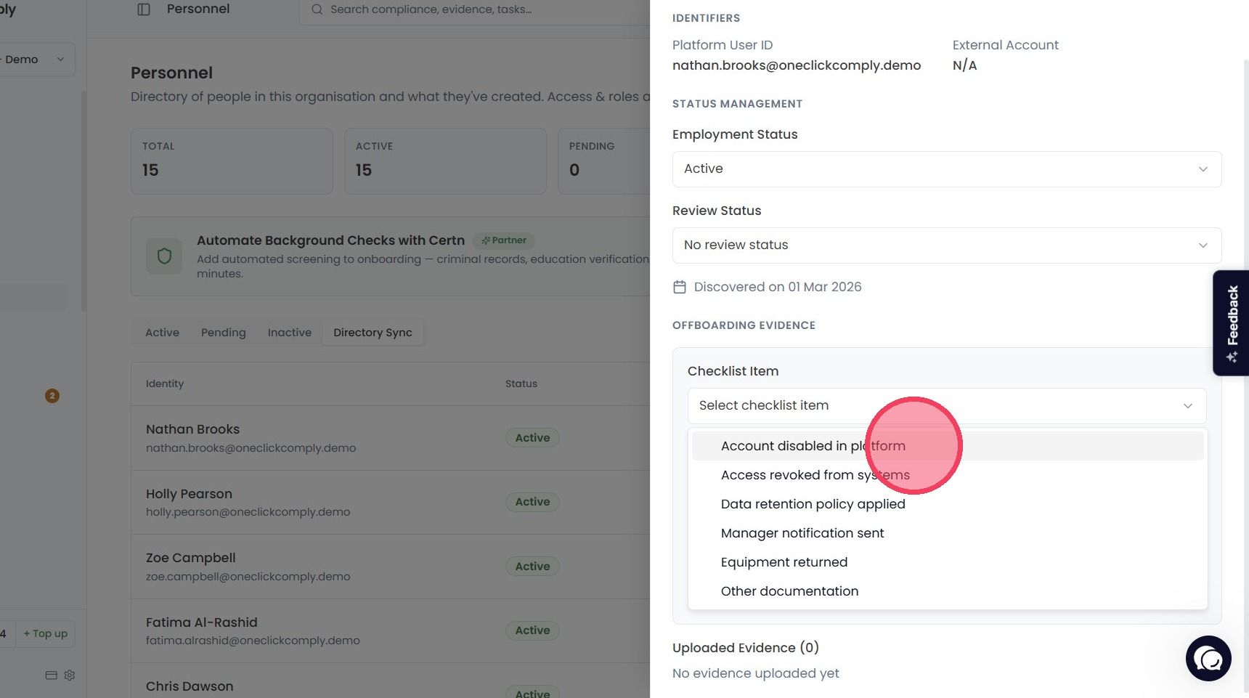Viewport: 1249px width, 698px height.
Task: Click the Status column header
Action: [x=521, y=384]
